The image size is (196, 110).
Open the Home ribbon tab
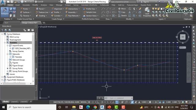[10, 5]
